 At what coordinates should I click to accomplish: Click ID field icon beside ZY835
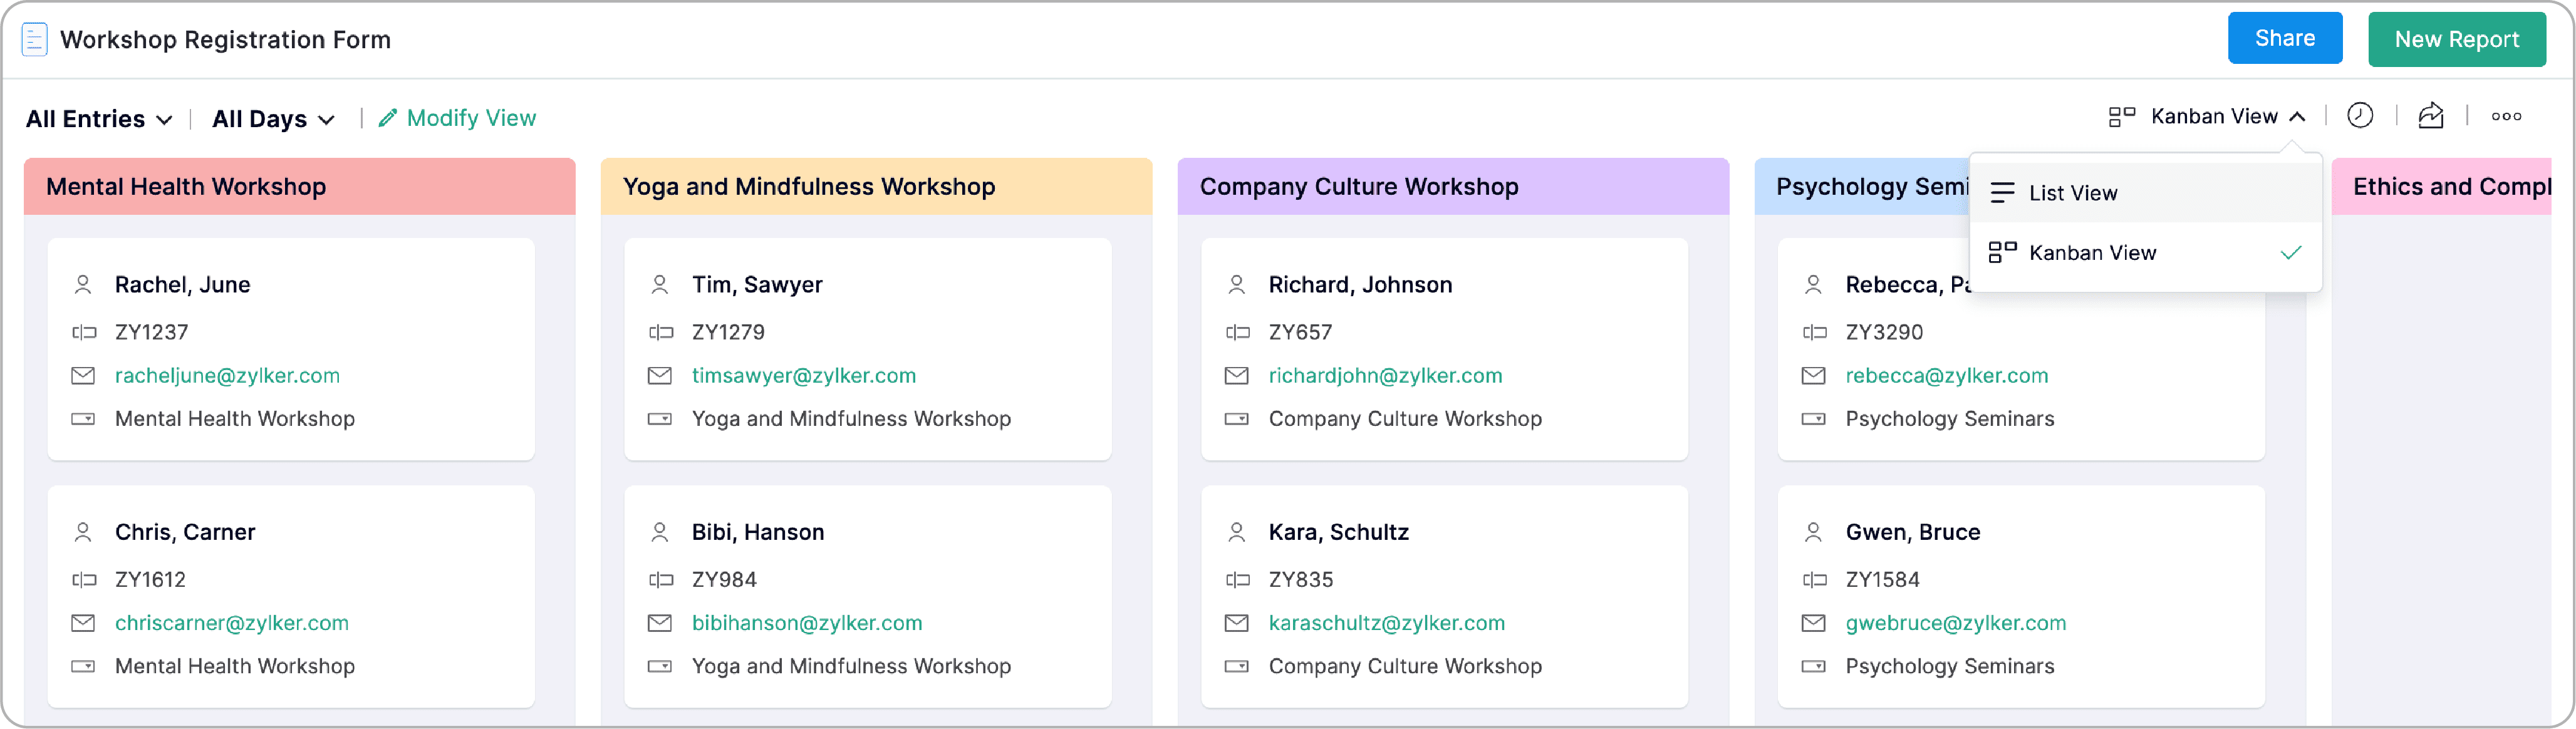point(1237,580)
